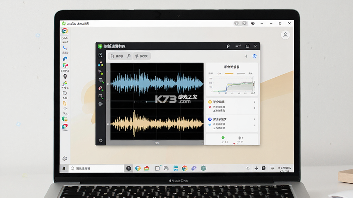This screenshot has height=198, width=353.
Task: Click the download arrow in the system tray
Action: point(256,168)
